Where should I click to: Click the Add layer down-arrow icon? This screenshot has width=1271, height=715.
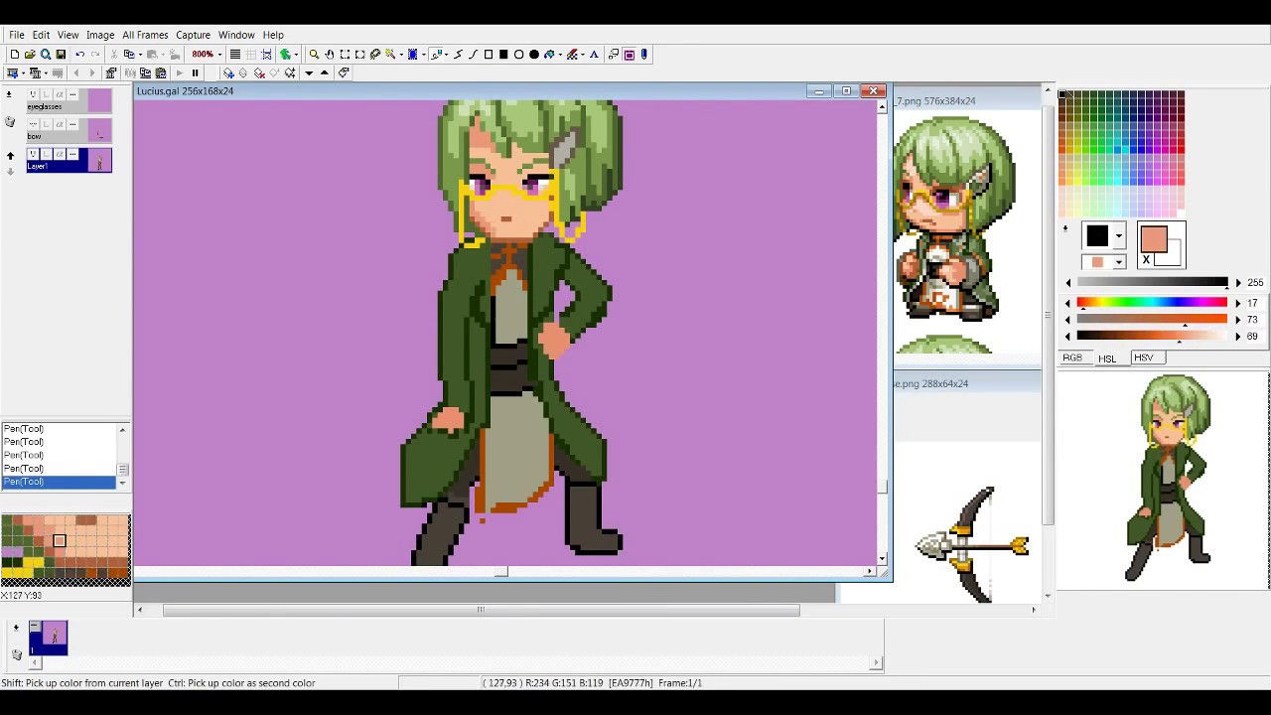click(x=9, y=94)
